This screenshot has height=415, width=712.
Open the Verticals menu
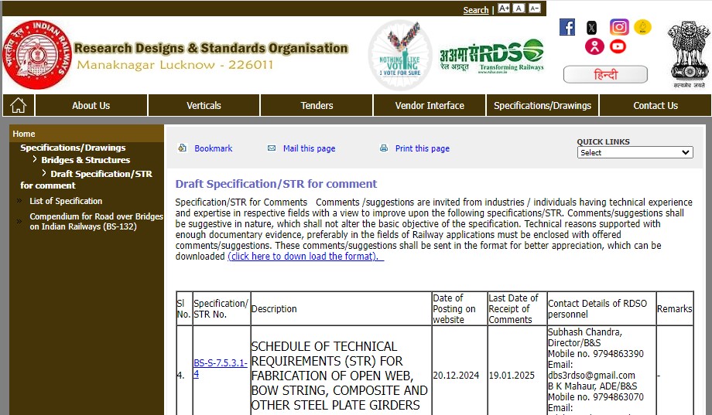pyautogui.click(x=204, y=106)
